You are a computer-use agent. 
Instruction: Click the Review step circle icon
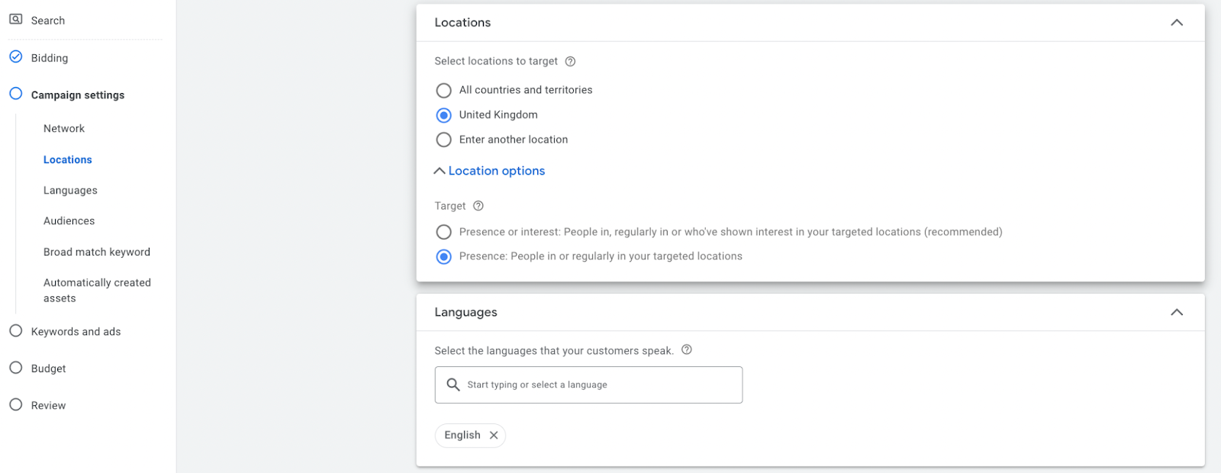(15, 405)
